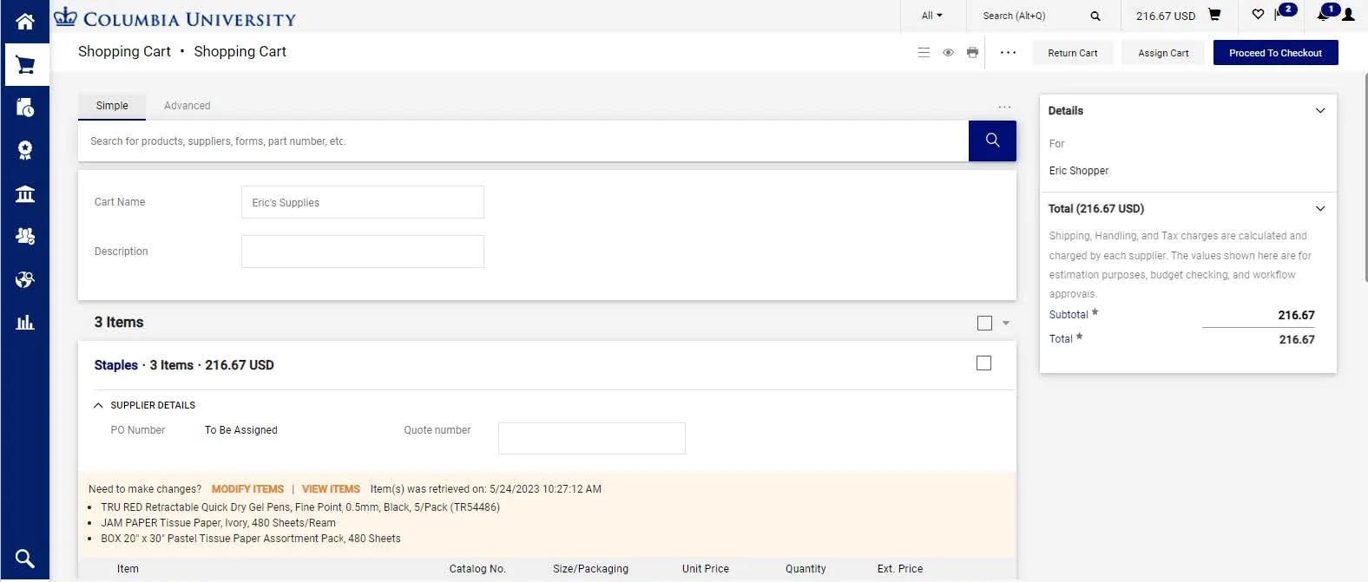Click the first Shopping Cart breadcrumb
1368x582 pixels.
point(124,52)
